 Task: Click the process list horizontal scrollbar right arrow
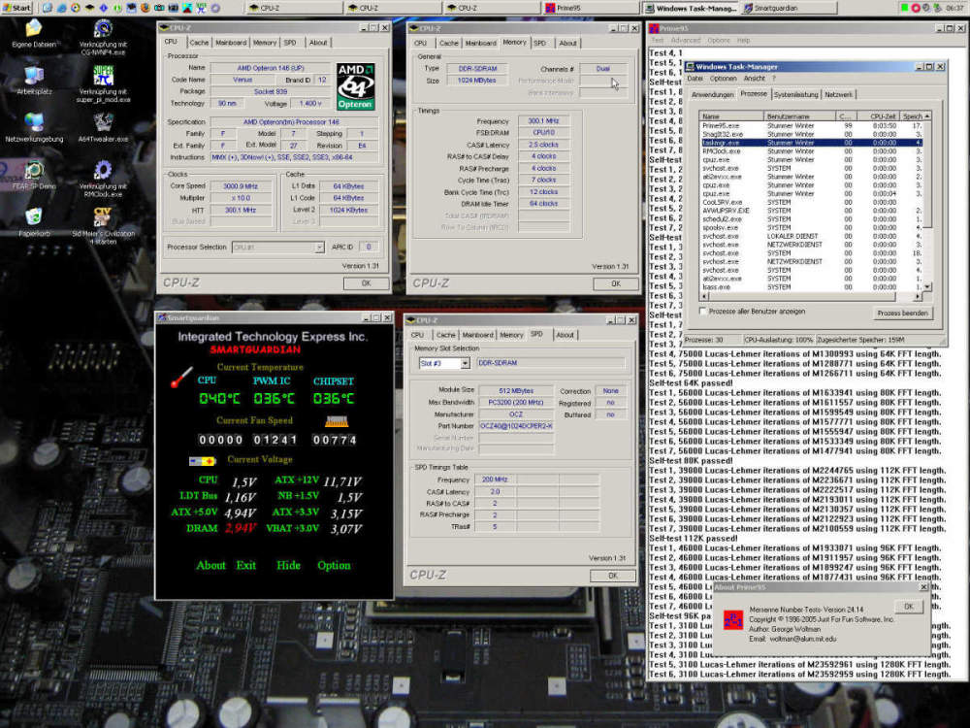[x=918, y=296]
